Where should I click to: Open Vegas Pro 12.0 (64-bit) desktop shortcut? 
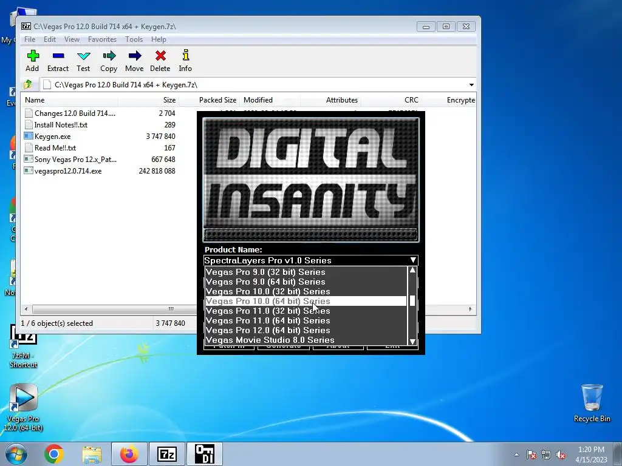point(23,408)
